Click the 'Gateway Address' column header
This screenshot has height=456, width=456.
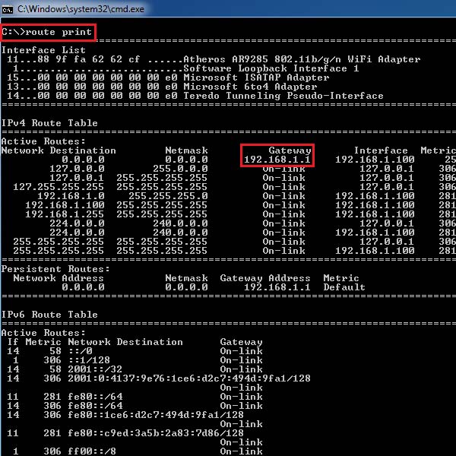coord(265,278)
